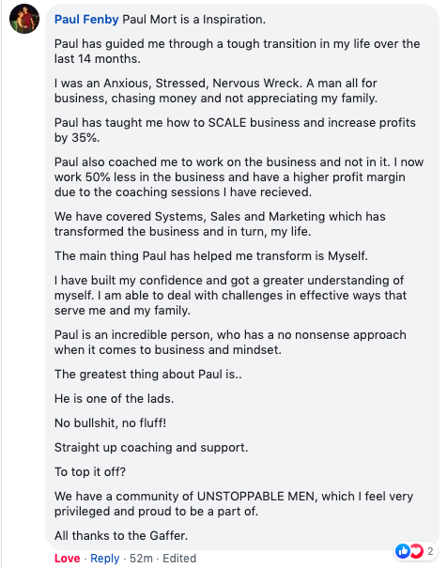Click the 'by 35%.' line
The height and width of the screenshot is (568, 447).
[x=77, y=138]
